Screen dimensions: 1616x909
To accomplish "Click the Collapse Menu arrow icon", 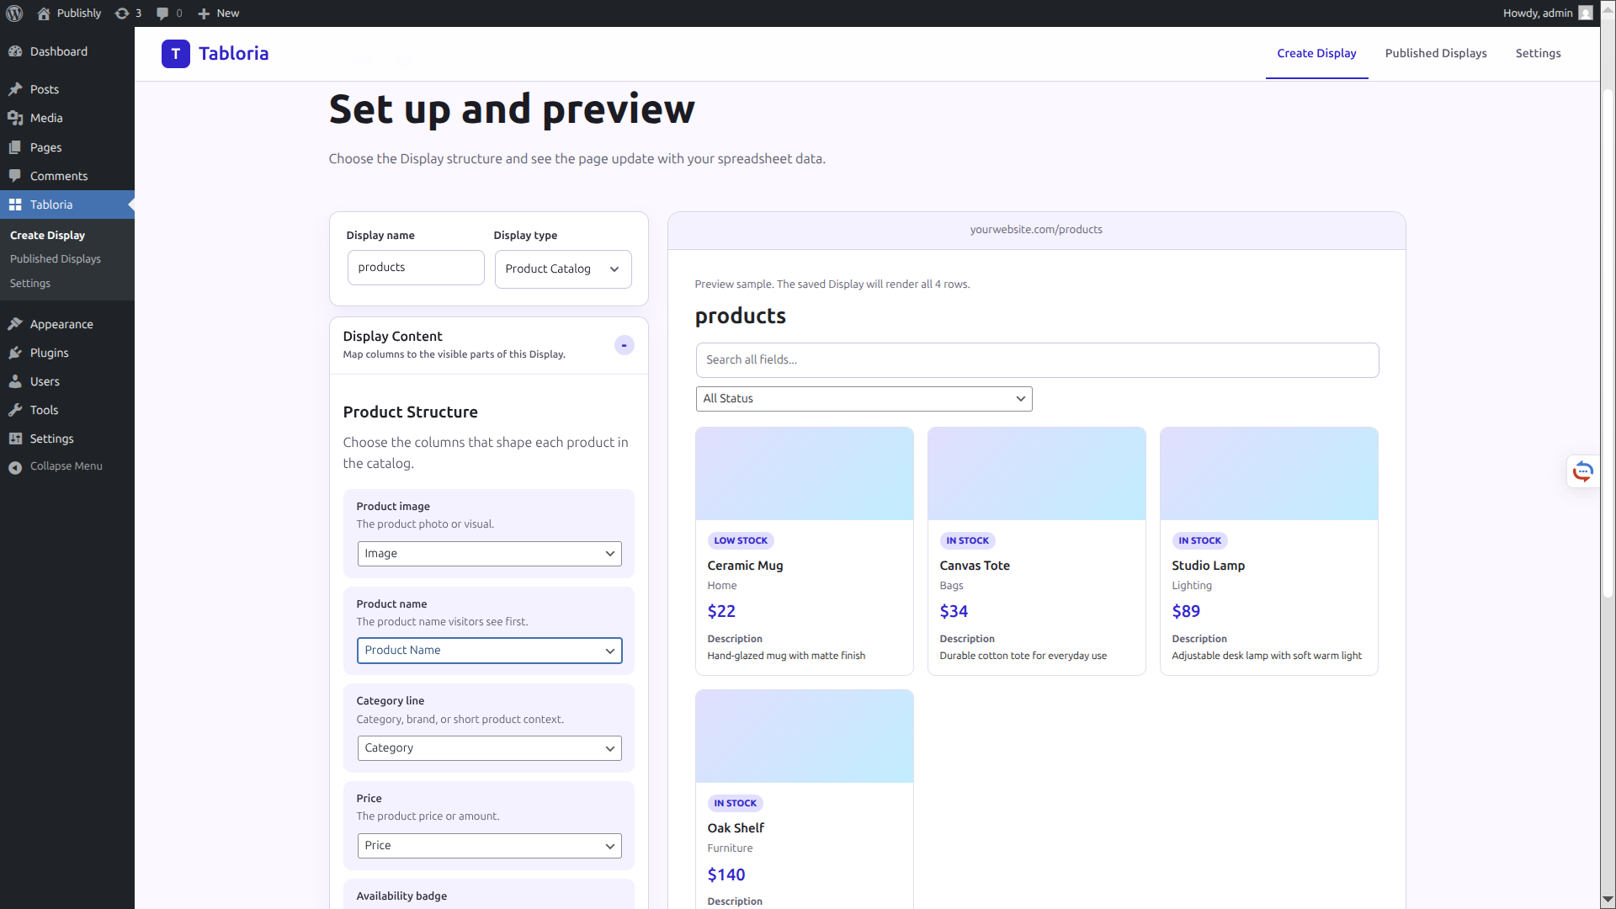I will click(x=15, y=467).
